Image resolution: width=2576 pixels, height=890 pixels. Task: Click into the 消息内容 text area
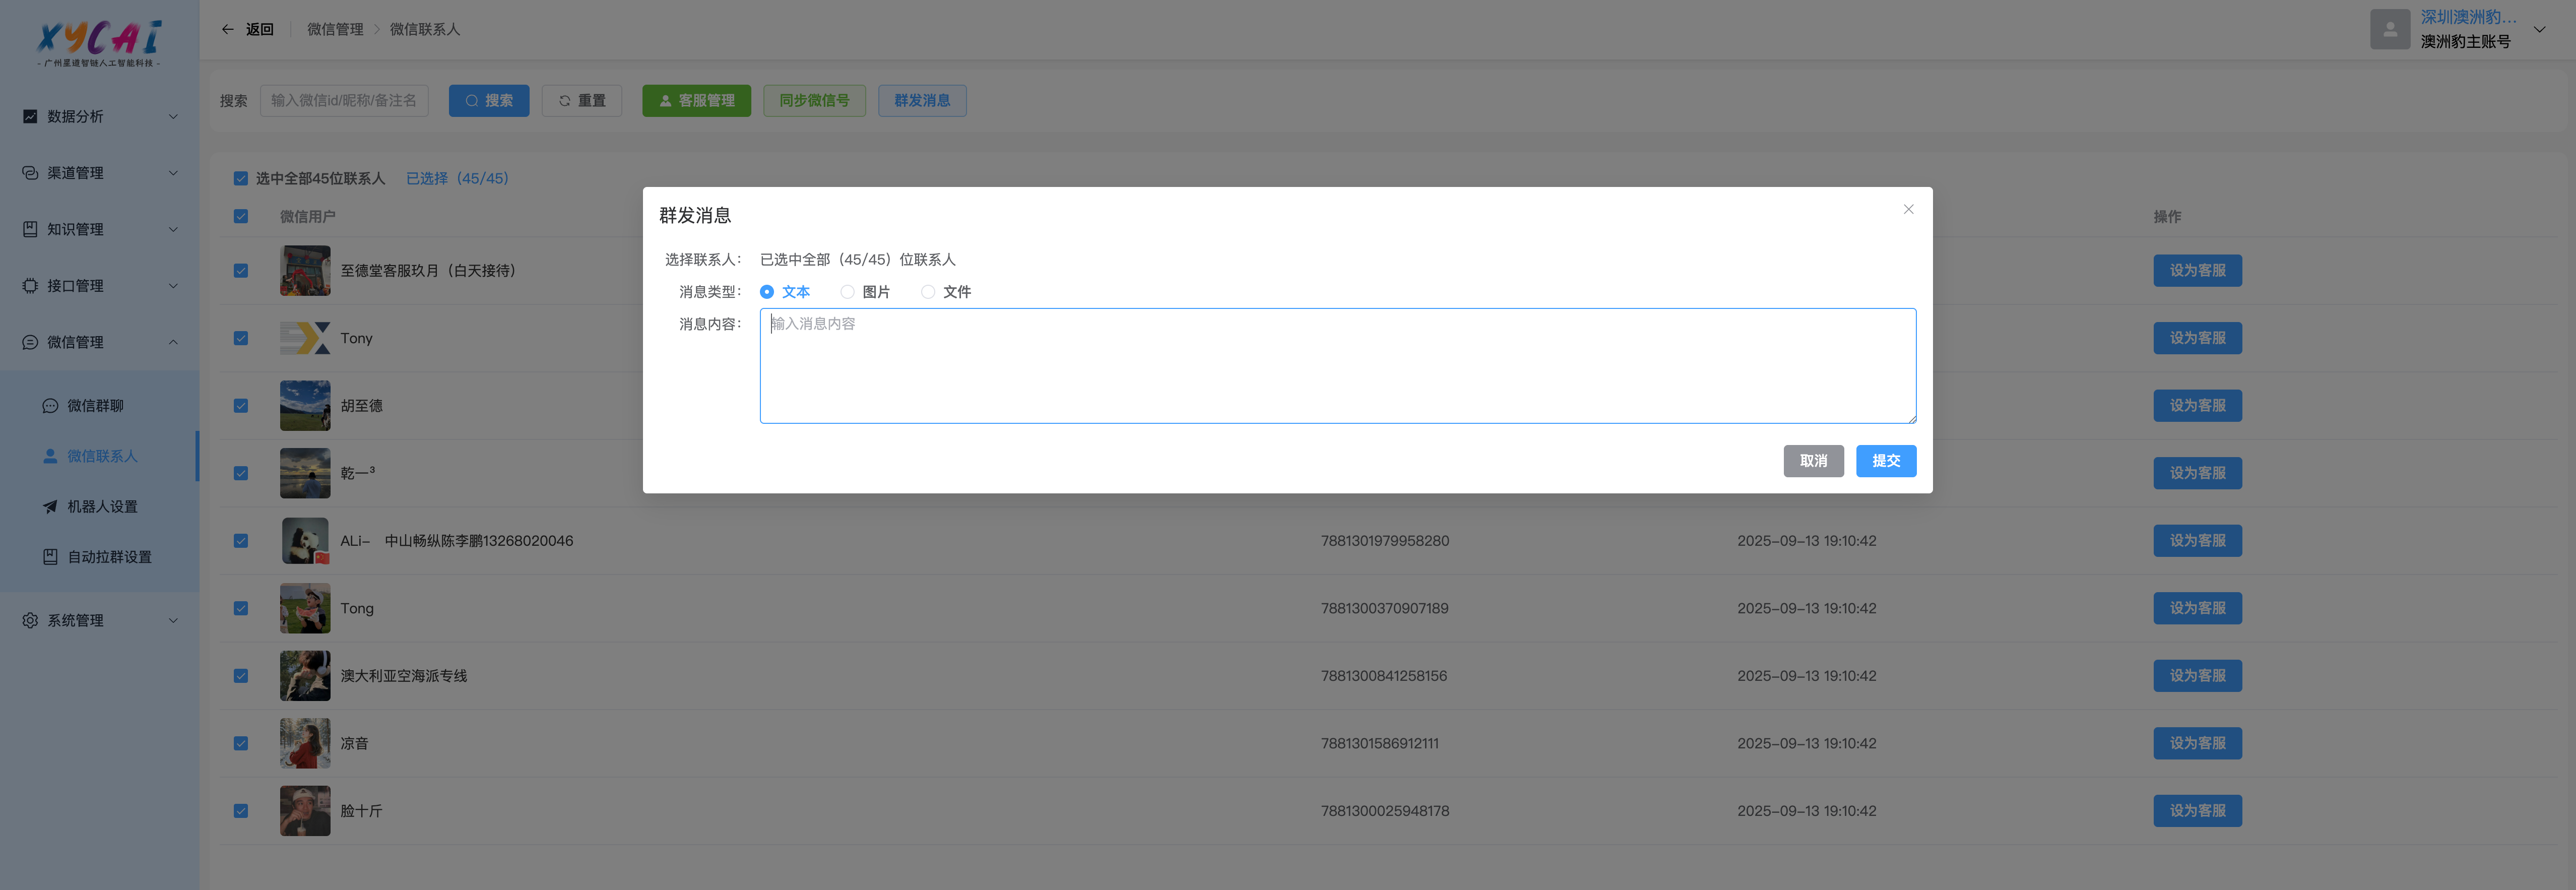coord(1337,366)
